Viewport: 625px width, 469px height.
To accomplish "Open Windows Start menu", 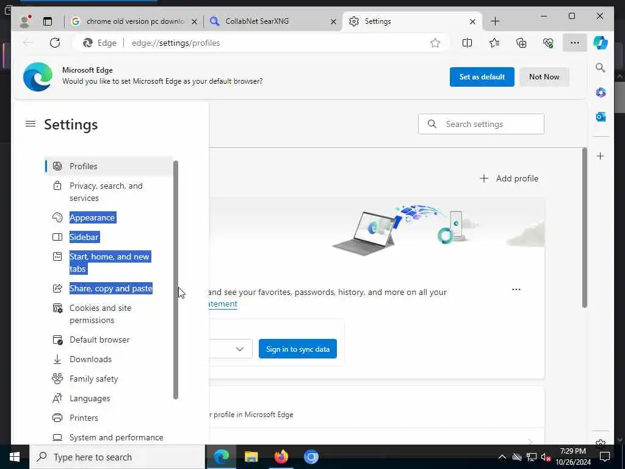I will pos(15,457).
